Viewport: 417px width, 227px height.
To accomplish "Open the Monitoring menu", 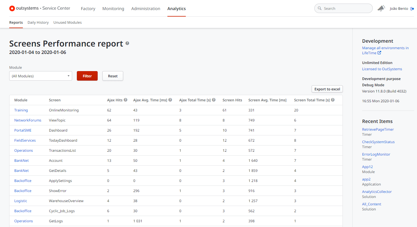I will coord(113,9).
